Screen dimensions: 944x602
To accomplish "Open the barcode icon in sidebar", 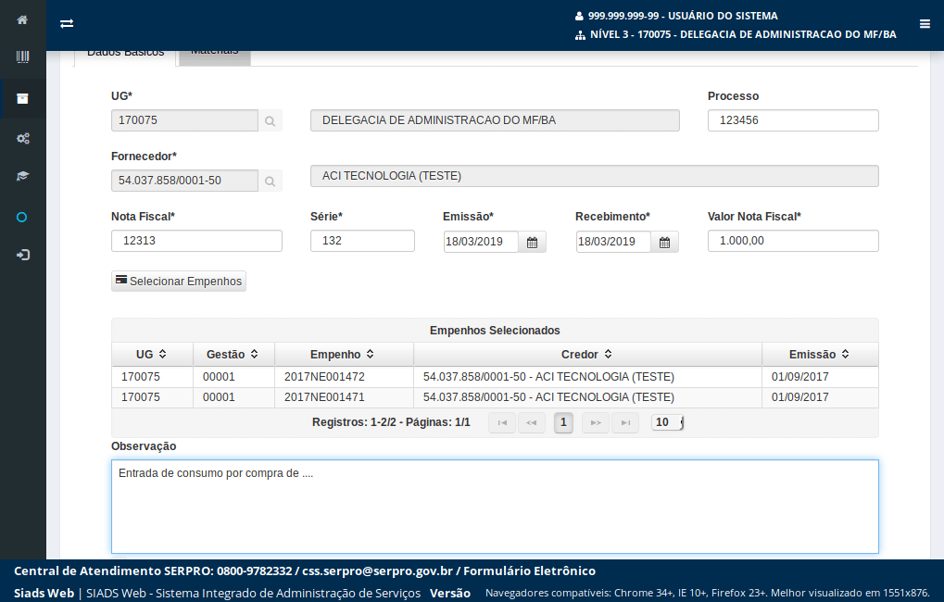I will 22,57.
